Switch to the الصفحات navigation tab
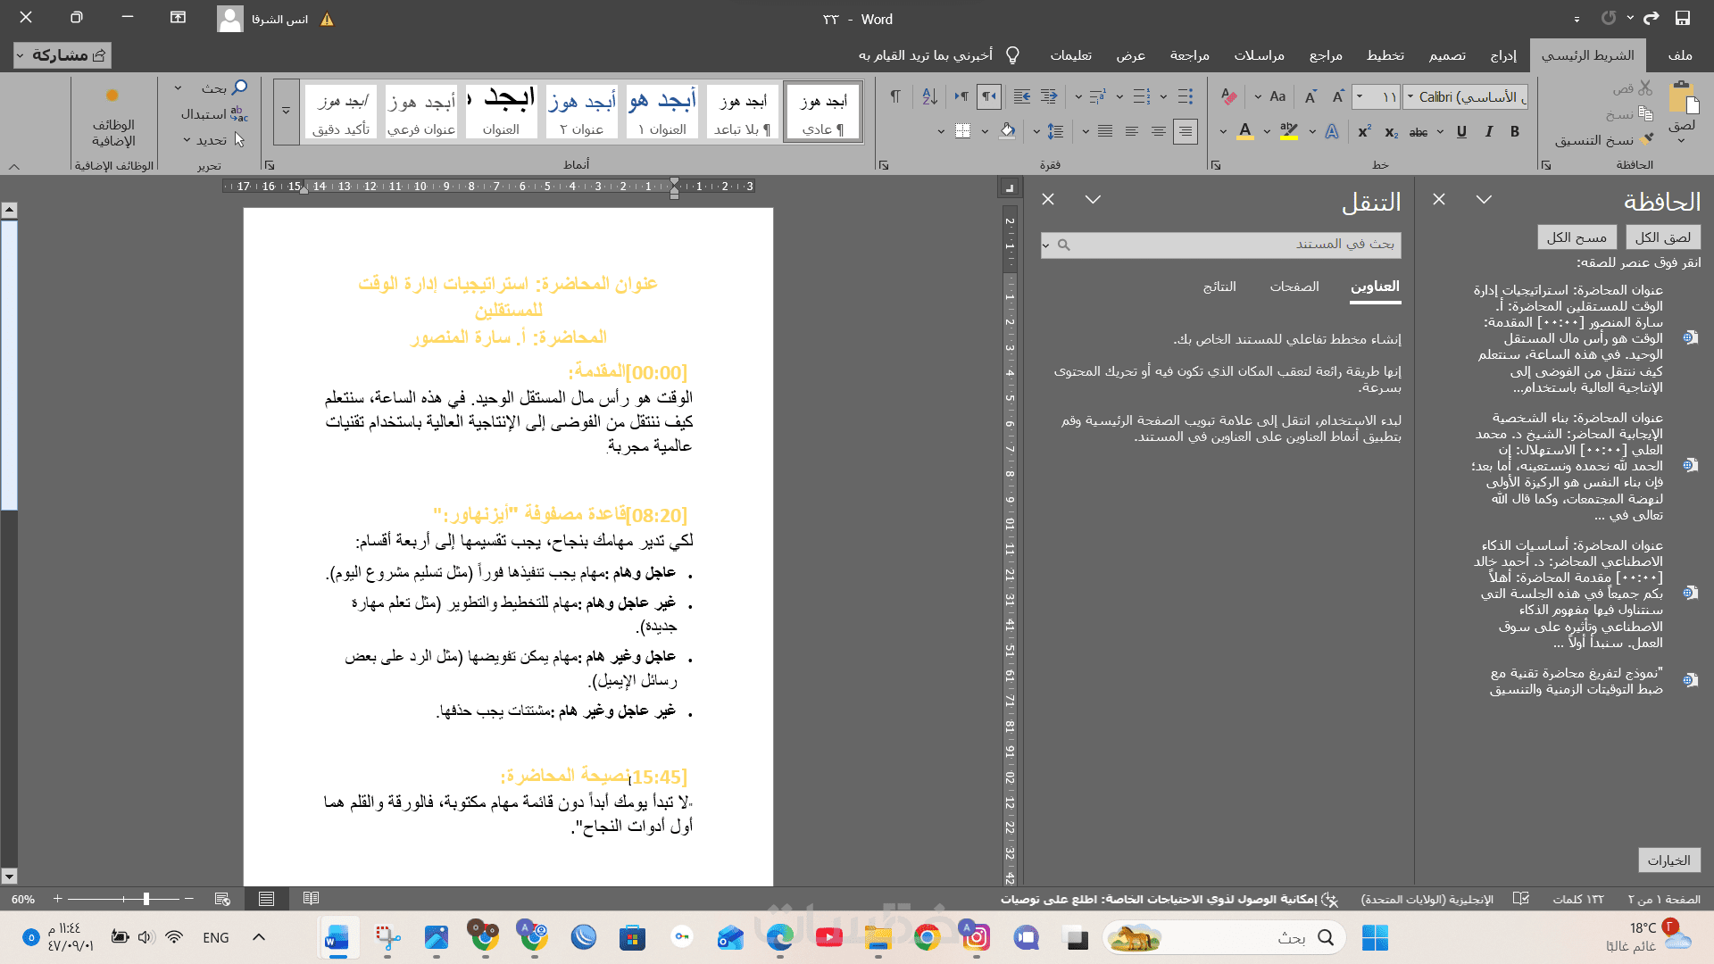1714x964 pixels. pos(1294,287)
